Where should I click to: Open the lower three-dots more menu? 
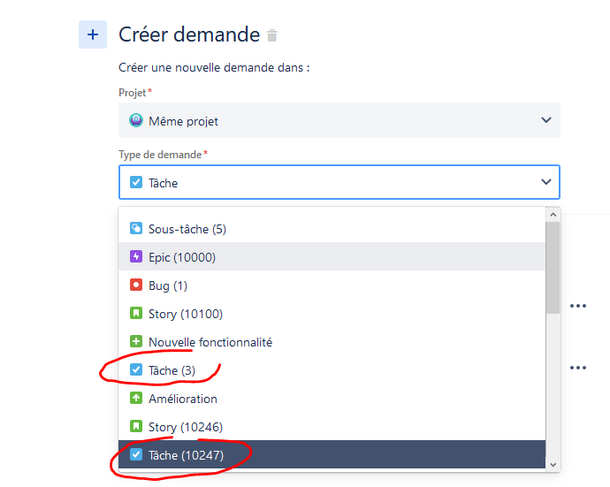[577, 368]
